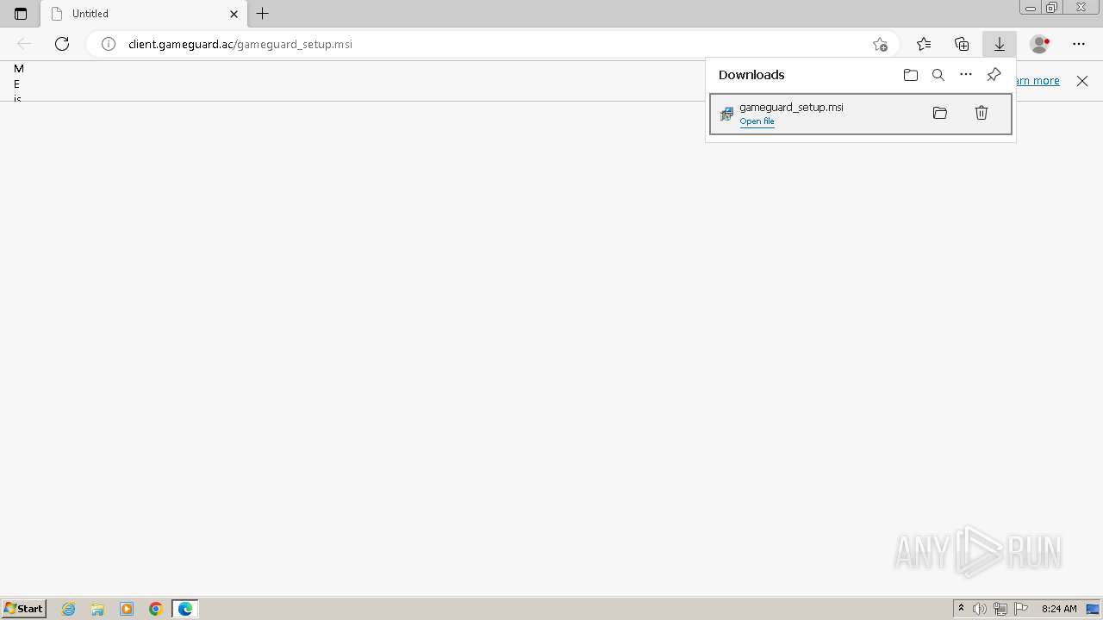Screen dimensions: 1103x620
Task: Open the user profile icon
Action: (x=1040, y=44)
